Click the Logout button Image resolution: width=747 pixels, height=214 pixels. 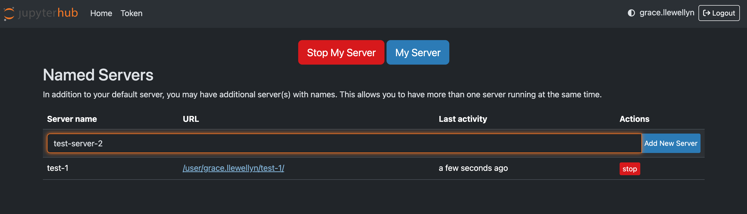click(719, 13)
